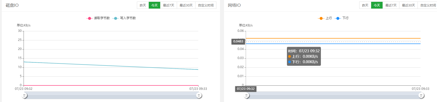437x102 pixels.
Task: Select 今天 tab in 网络IO panel
Action: coord(377,5)
